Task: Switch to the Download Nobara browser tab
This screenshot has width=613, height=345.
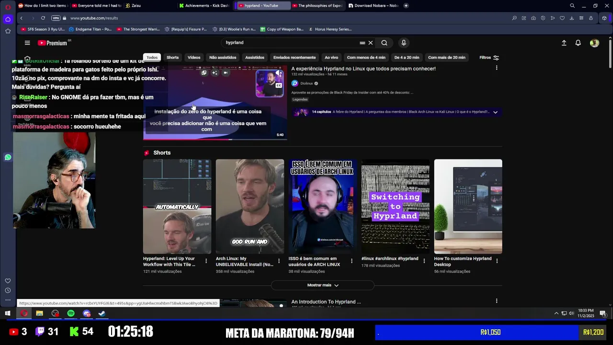Action: pos(374,6)
